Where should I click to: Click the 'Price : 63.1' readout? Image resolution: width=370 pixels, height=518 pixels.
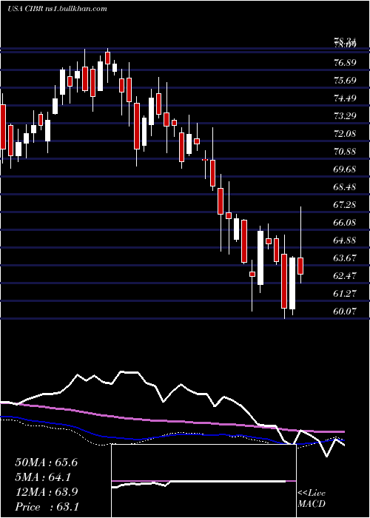point(47,507)
